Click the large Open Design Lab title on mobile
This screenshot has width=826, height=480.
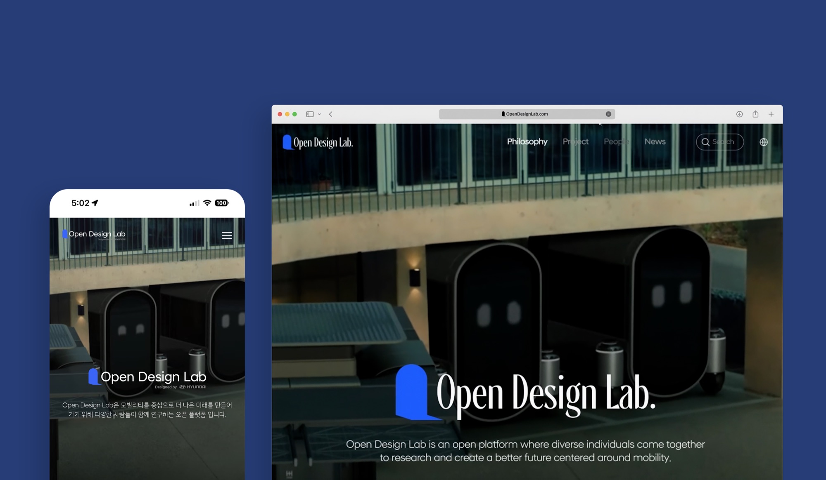153,376
